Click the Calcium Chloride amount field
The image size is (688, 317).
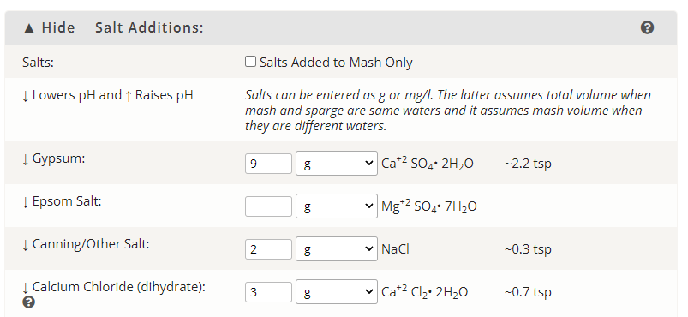268,292
